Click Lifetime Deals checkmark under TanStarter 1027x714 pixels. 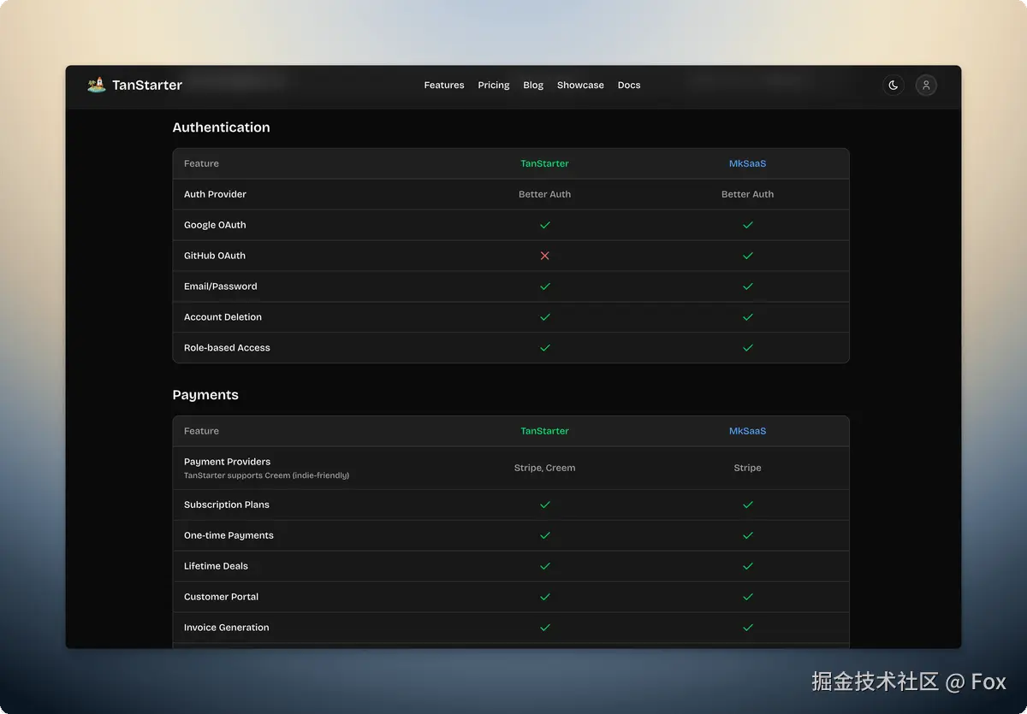click(x=545, y=566)
